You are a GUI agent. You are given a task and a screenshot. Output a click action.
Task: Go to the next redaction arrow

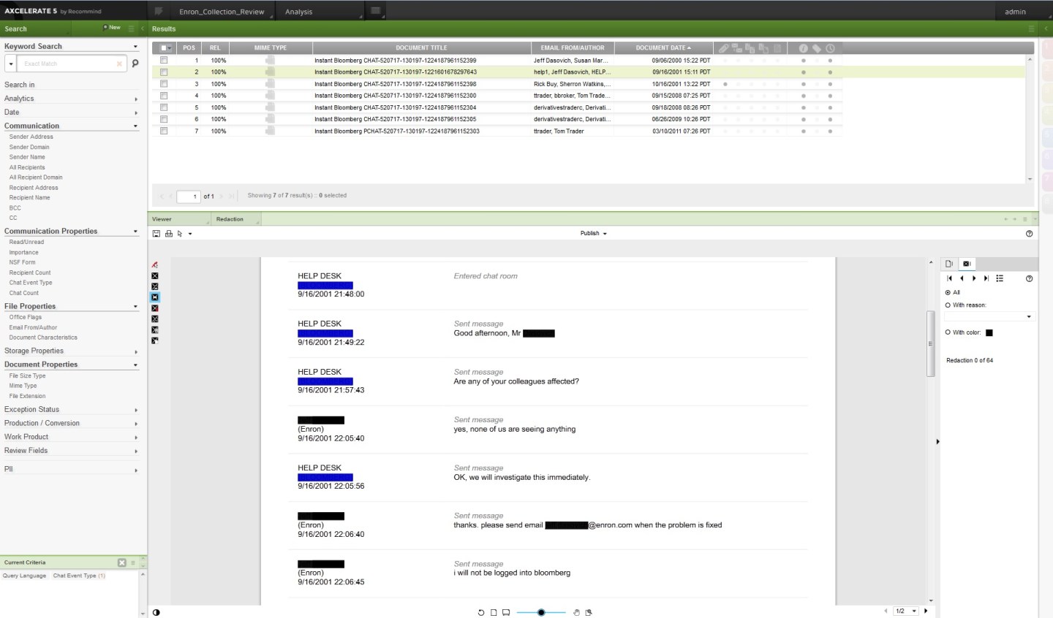pyautogui.click(x=974, y=278)
